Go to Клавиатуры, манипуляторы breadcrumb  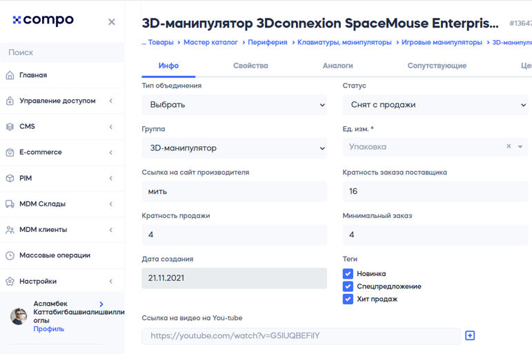coord(344,42)
